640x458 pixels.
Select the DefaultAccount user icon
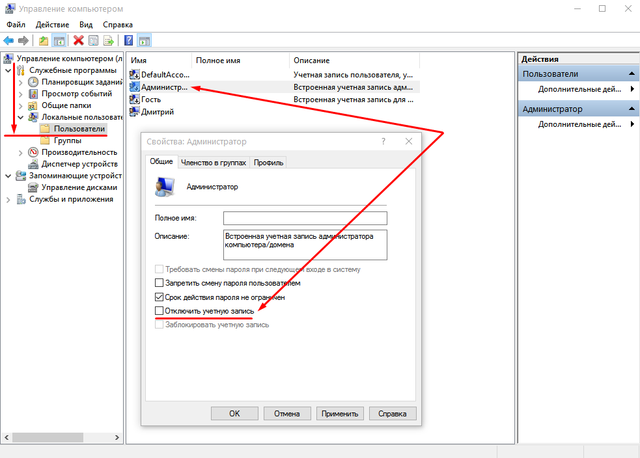point(135,75)
